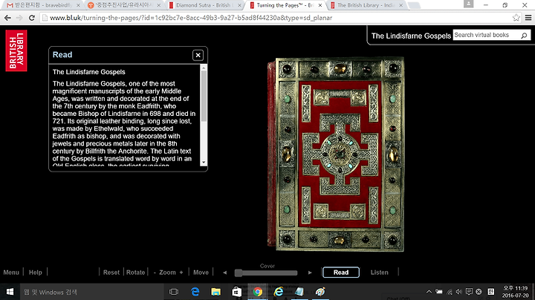Switch to the Turning the Pages tab
The height and width of the screenshot is (300, 535).
[x=285, y=5]
